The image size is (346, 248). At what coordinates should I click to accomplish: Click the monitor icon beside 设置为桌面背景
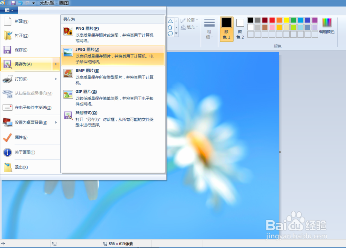point(8,122)
